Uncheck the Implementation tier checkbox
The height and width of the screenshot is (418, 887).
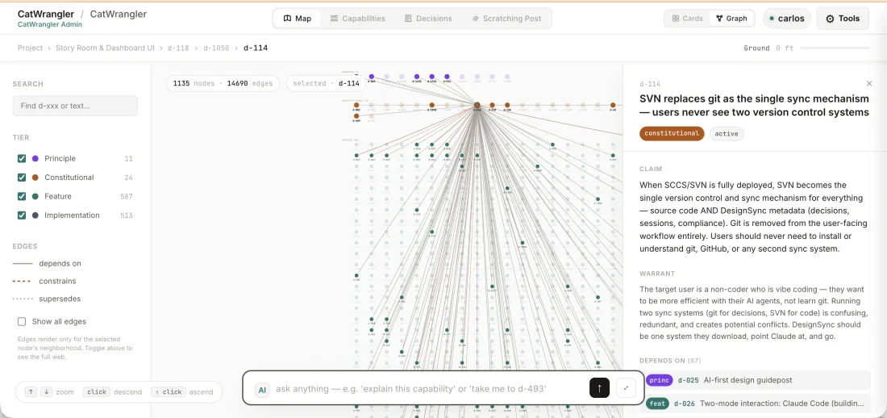(22, 215)
